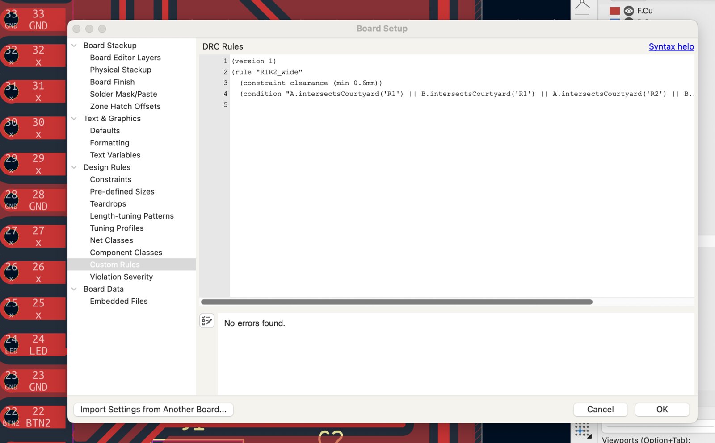This screenshot has width=715, height=443.
Task: Open the Syntax help link
Action: coord(671,46)
